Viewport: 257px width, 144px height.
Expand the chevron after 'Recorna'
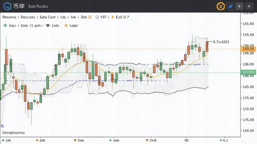coord(18,17)
